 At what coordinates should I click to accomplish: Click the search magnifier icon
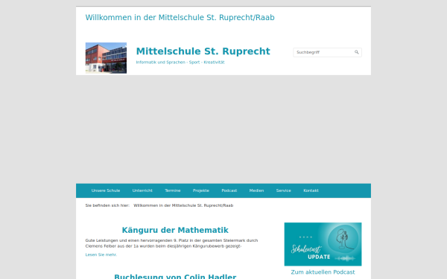click(x=356, y=52)
